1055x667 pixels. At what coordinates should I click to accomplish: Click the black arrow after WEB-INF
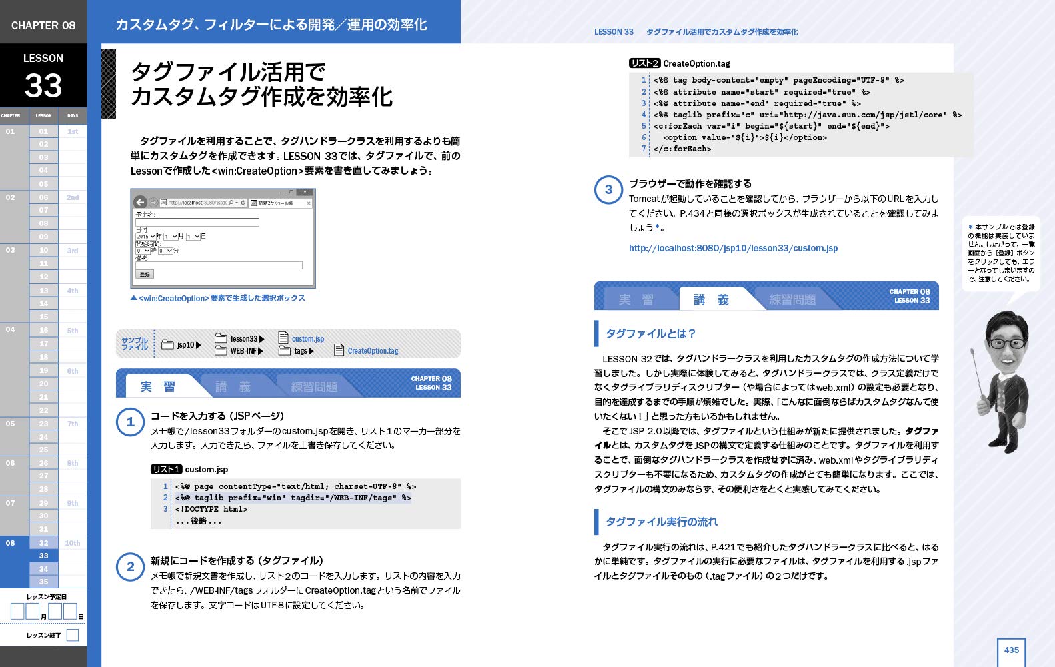tap(260, 351)
